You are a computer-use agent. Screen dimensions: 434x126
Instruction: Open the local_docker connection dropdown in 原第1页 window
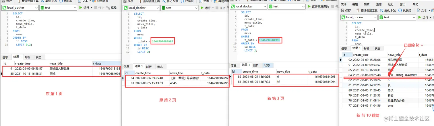[20, 8]
